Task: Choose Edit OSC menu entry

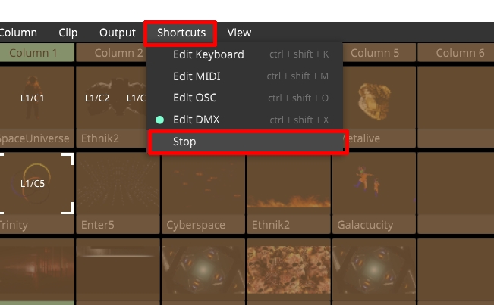Action: [245, 98]
